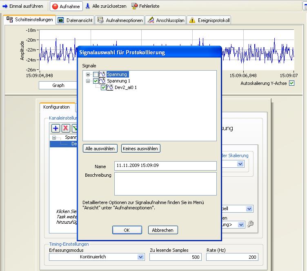Click the red Aufnahme record button
Screen dimensions: 307x271
coord(66,7)
